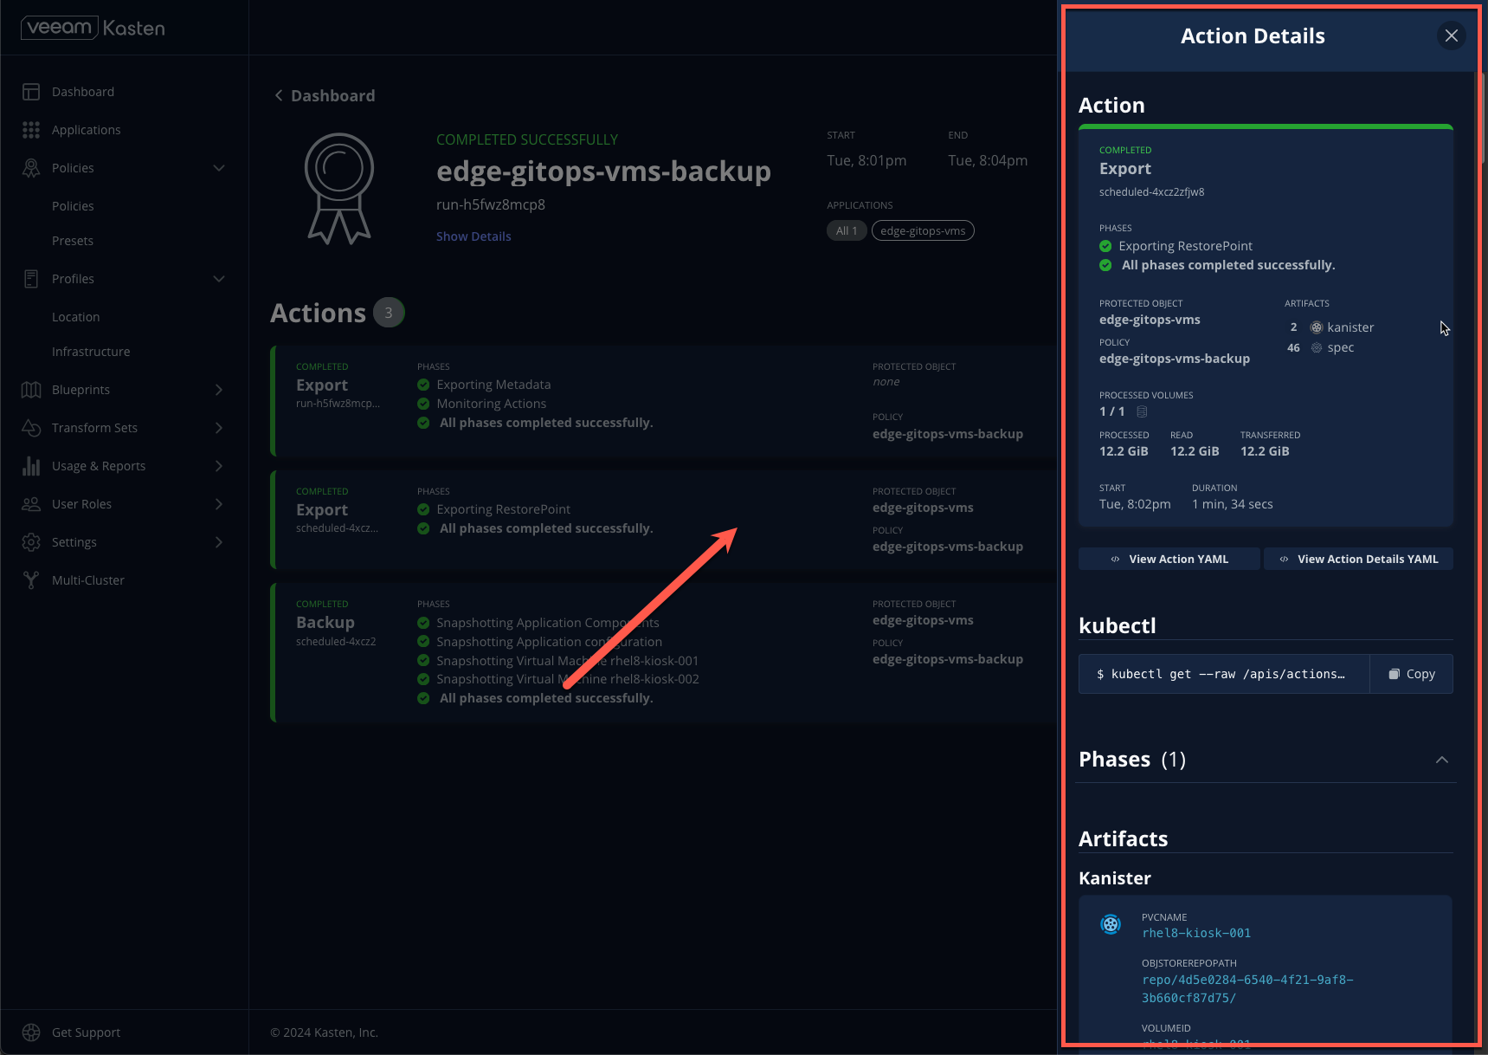The height and width of the screenshot is (1055, 1488).
Task: Click check icon next to Exporting Metadata
Action: [423, 385]
